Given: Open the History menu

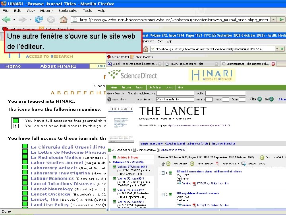Looking at the screenshot, I should (46, 11).
